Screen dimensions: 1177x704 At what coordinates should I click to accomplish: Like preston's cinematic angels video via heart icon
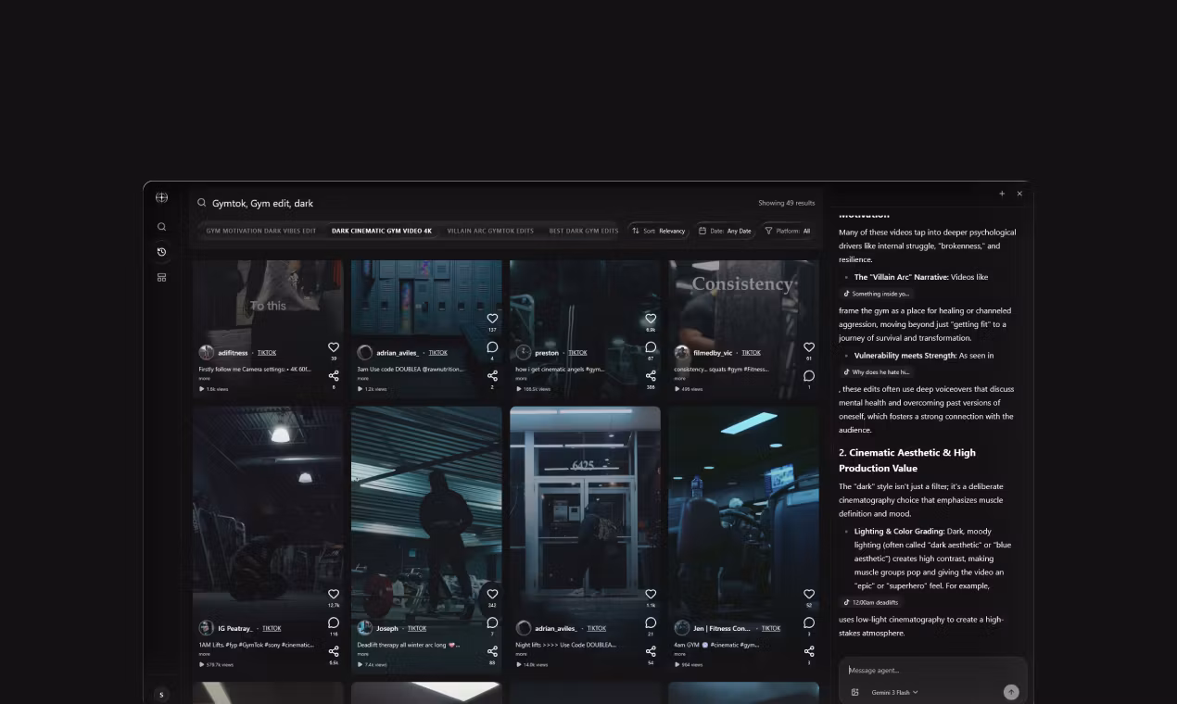point(651,318)
